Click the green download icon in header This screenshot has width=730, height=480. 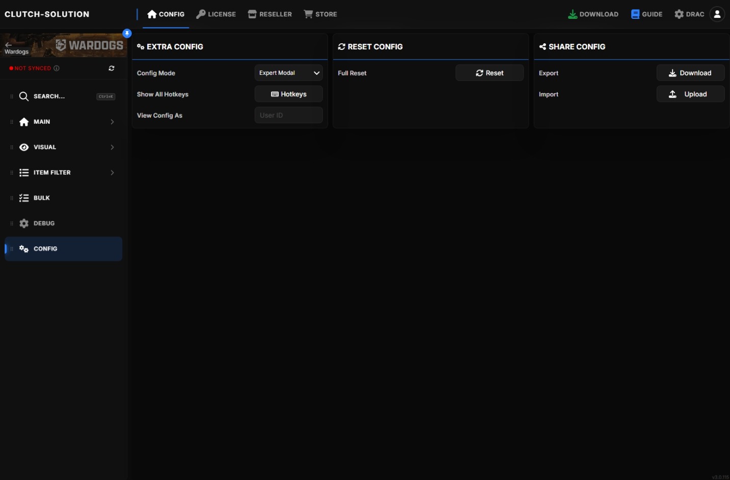[x=573, y=14]
